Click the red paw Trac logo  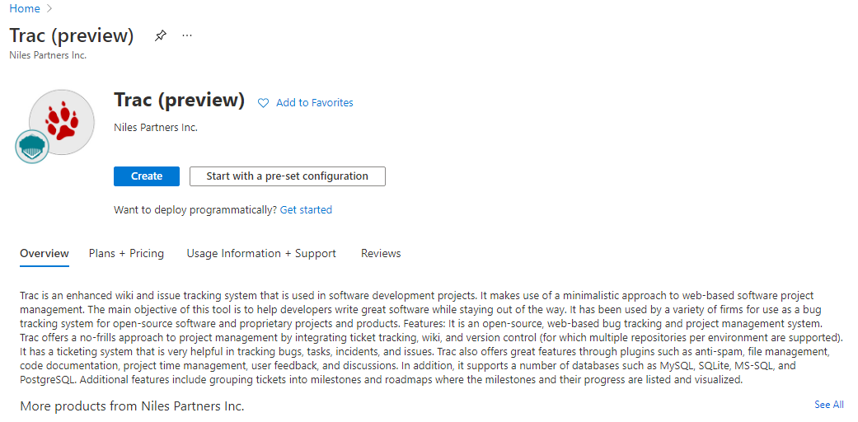(62, 122)
